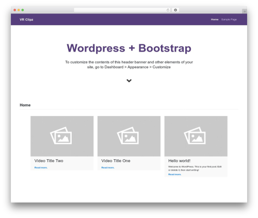
Task: Click the VR Clipz site title
Action: point(26,20)
